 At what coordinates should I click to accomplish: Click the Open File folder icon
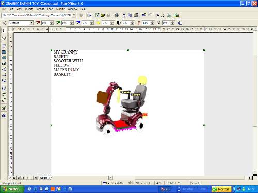pyautogui.click(x=103, y=15)
